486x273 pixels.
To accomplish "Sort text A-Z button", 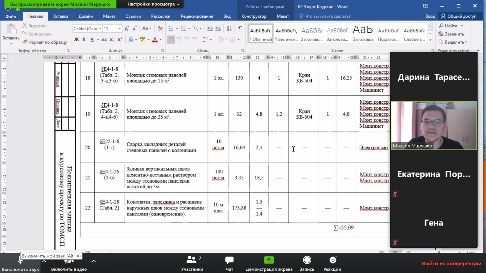I will coord(229,28).
